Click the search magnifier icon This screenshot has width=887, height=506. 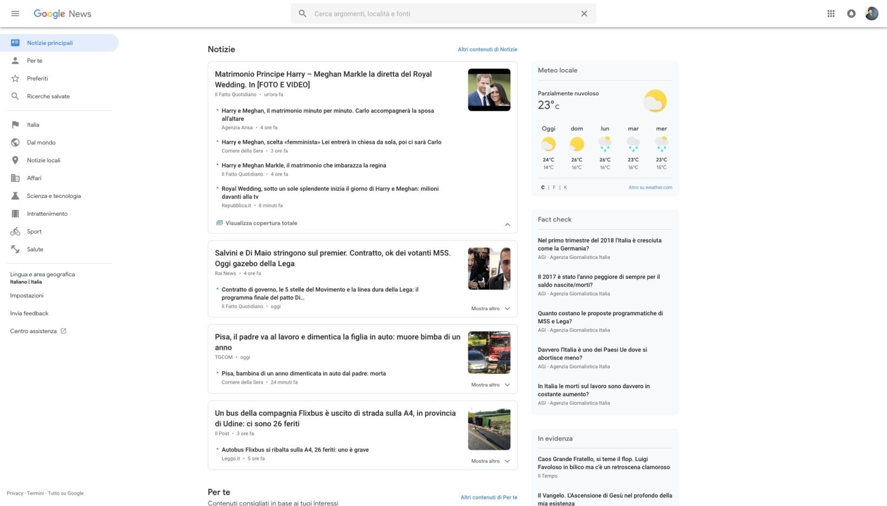(303, 14)
